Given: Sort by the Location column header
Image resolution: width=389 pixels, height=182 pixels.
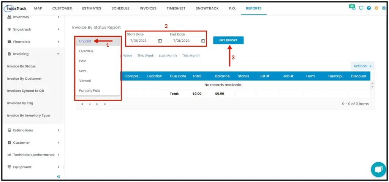Looking at the screenshot, I should point(155,76).
